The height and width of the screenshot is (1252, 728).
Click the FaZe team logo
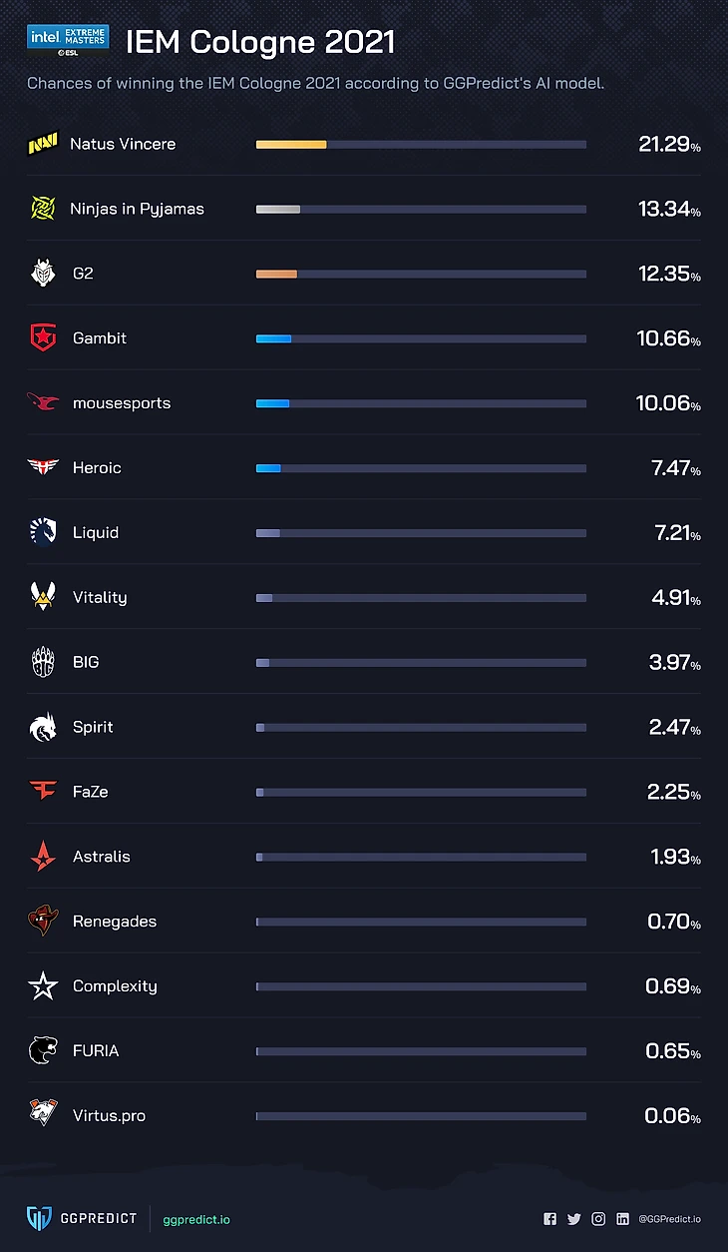point(43,792)
